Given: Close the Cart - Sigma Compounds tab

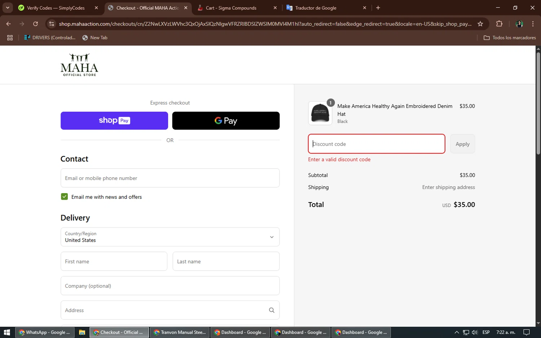Looking at the screenshot, I should (x=275, y=8).
